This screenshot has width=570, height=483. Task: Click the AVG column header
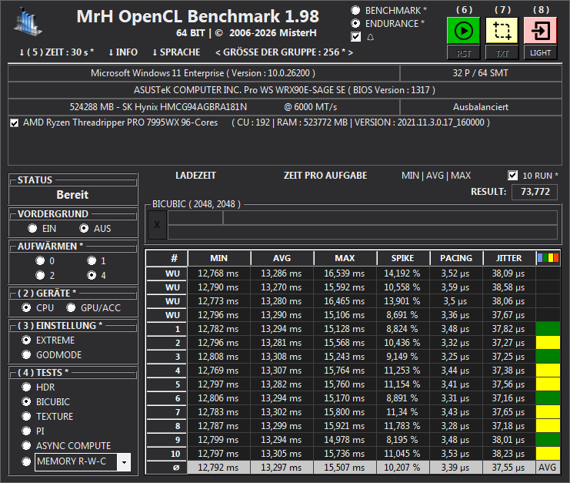tap(282, 258)
